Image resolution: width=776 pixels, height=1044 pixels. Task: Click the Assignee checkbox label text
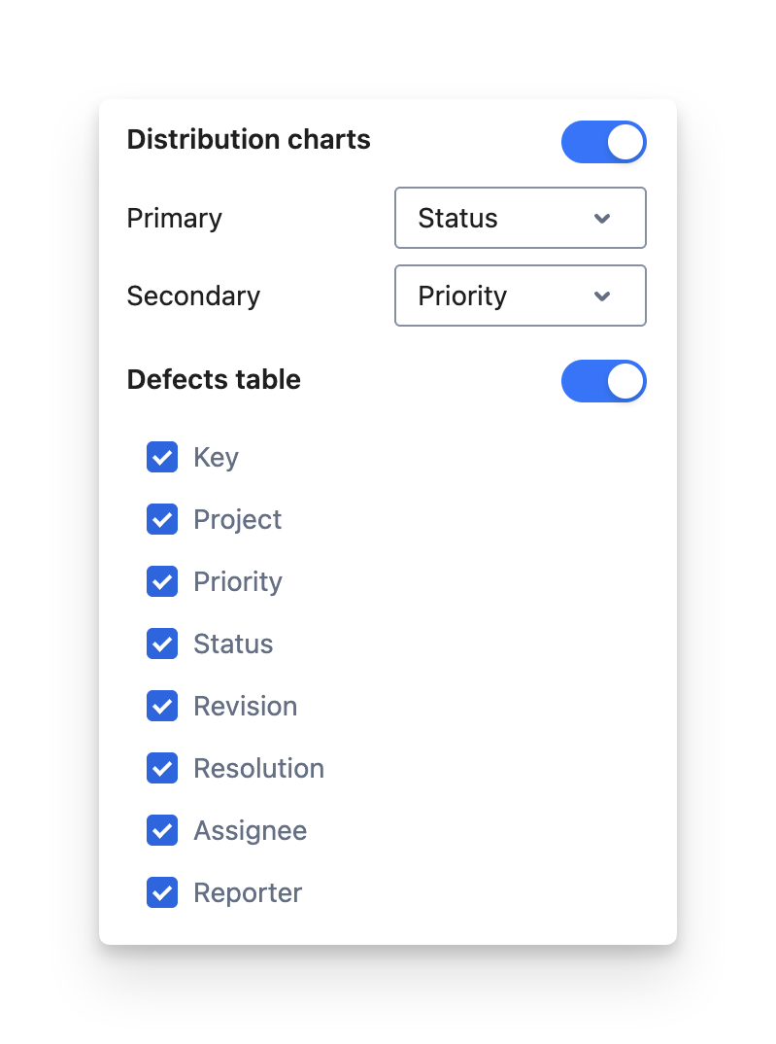tap(250, 830)
